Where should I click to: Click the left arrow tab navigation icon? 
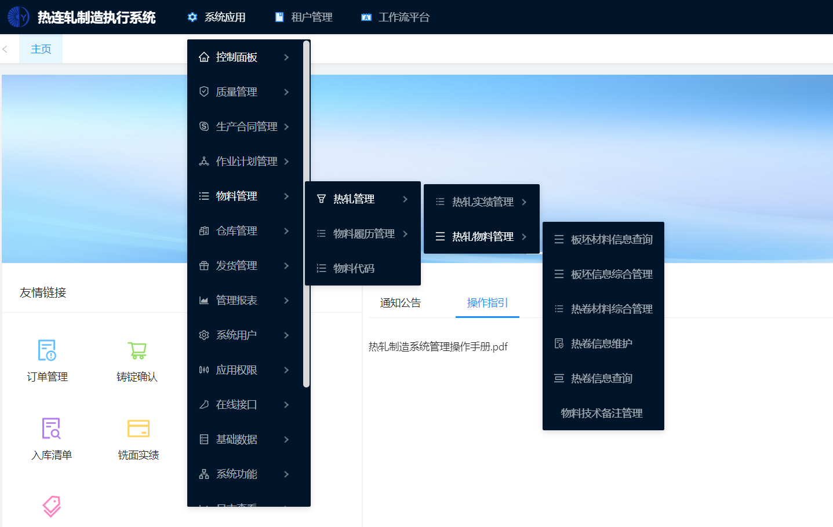coord(5,49)
